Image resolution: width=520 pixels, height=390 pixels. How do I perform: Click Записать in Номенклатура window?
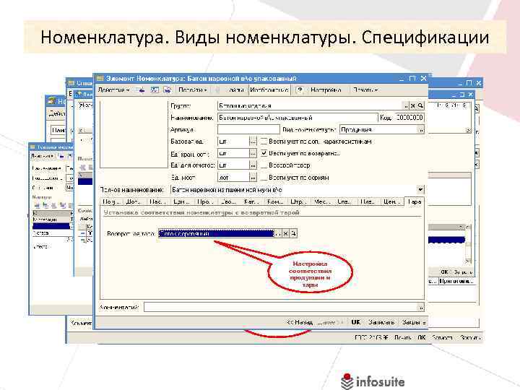[381, 322]
